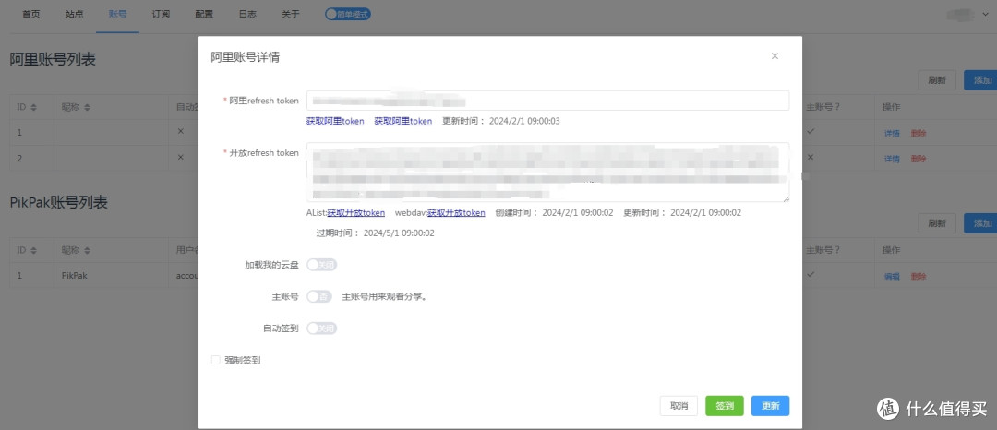997x430 pixels.
Task: View the 日志 tab
Action: 247,14
